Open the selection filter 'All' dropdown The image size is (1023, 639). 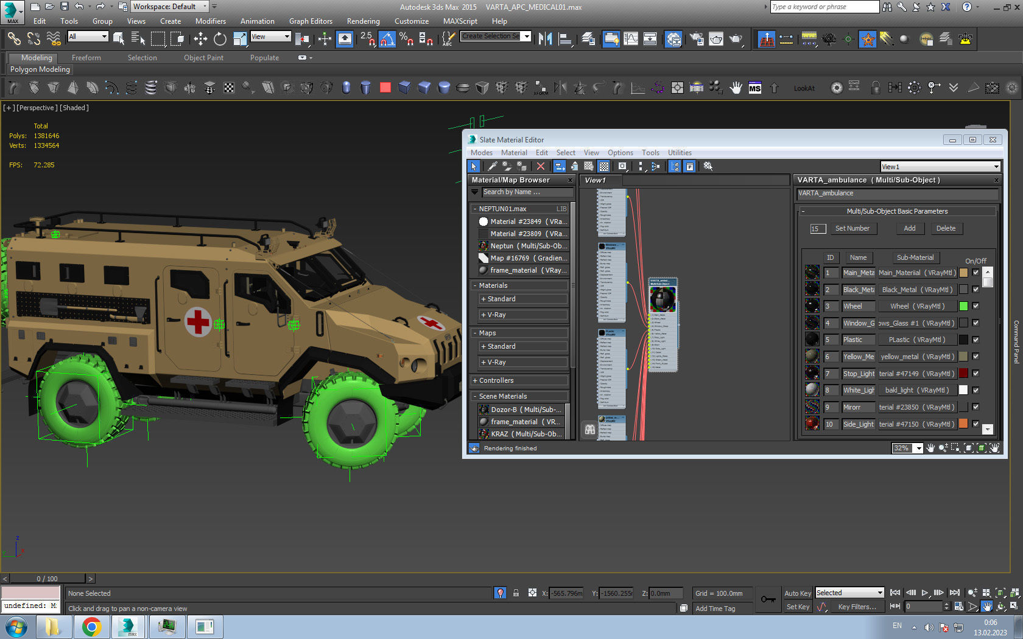88,37
